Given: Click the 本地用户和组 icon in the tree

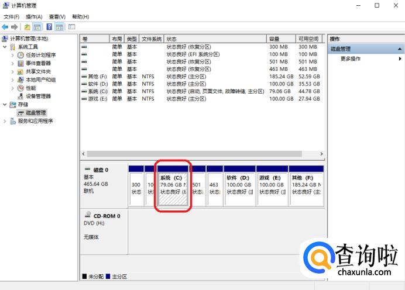Looking at the screenshot, I should click(x=20, y=80).
